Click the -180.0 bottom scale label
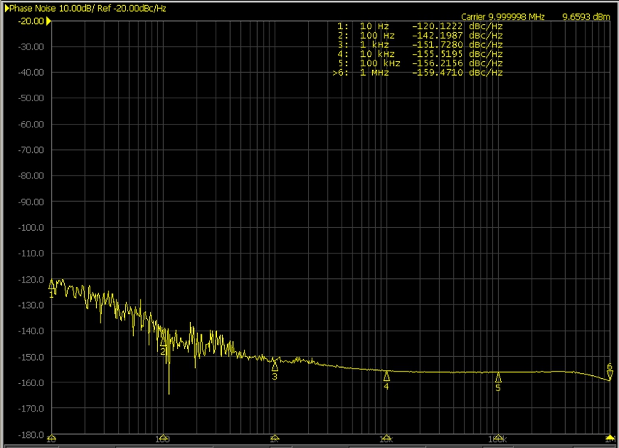The image size is (619, 448). [31, 435]
